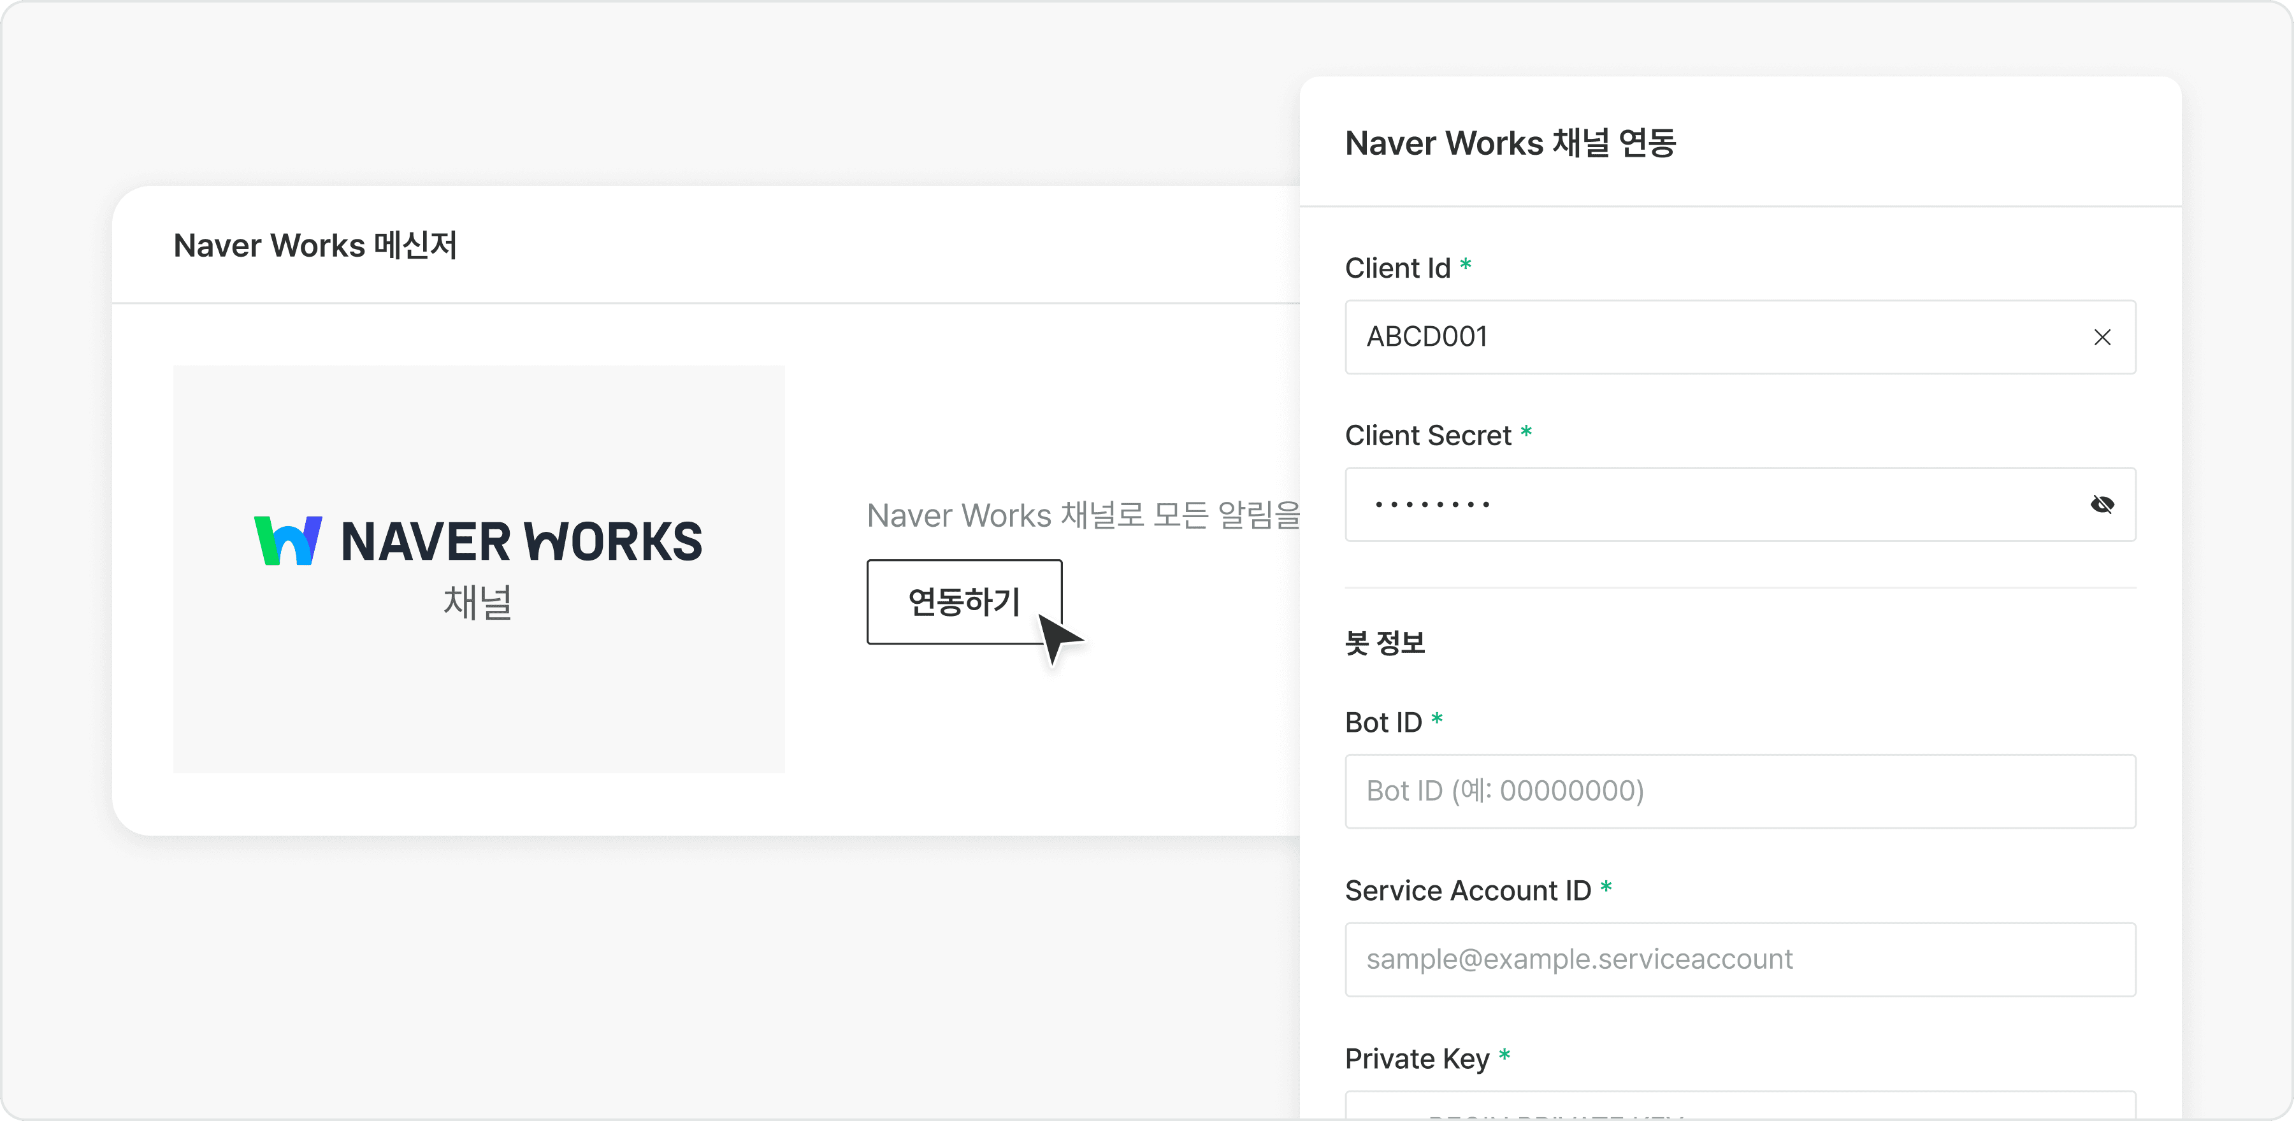2294x1121 pixels.
Task: Toggle Client Secret visibility eye icon
Action: 2102,505
